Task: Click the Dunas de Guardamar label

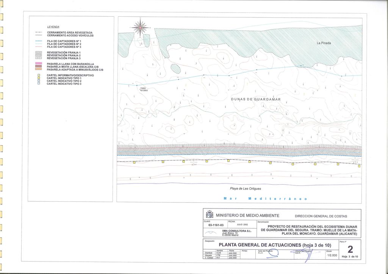Action: pyautogui.click(x=255, y=99)
